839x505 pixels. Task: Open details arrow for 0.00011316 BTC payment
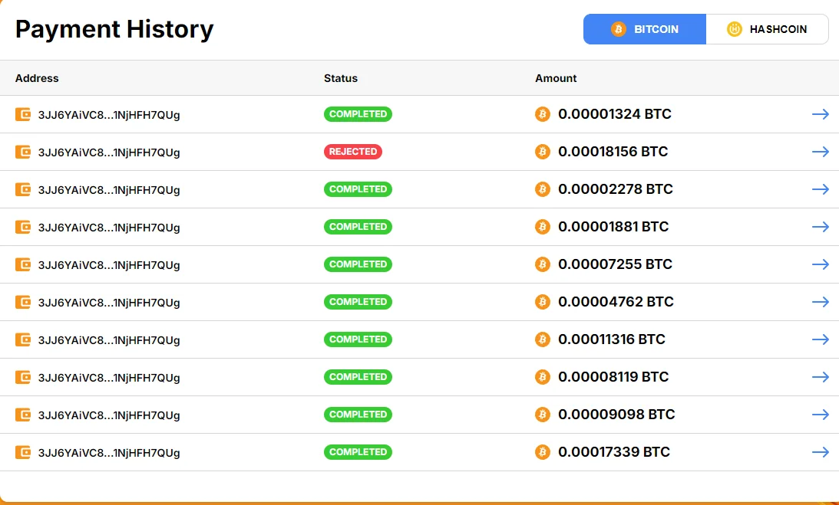(x=821, y=339)
